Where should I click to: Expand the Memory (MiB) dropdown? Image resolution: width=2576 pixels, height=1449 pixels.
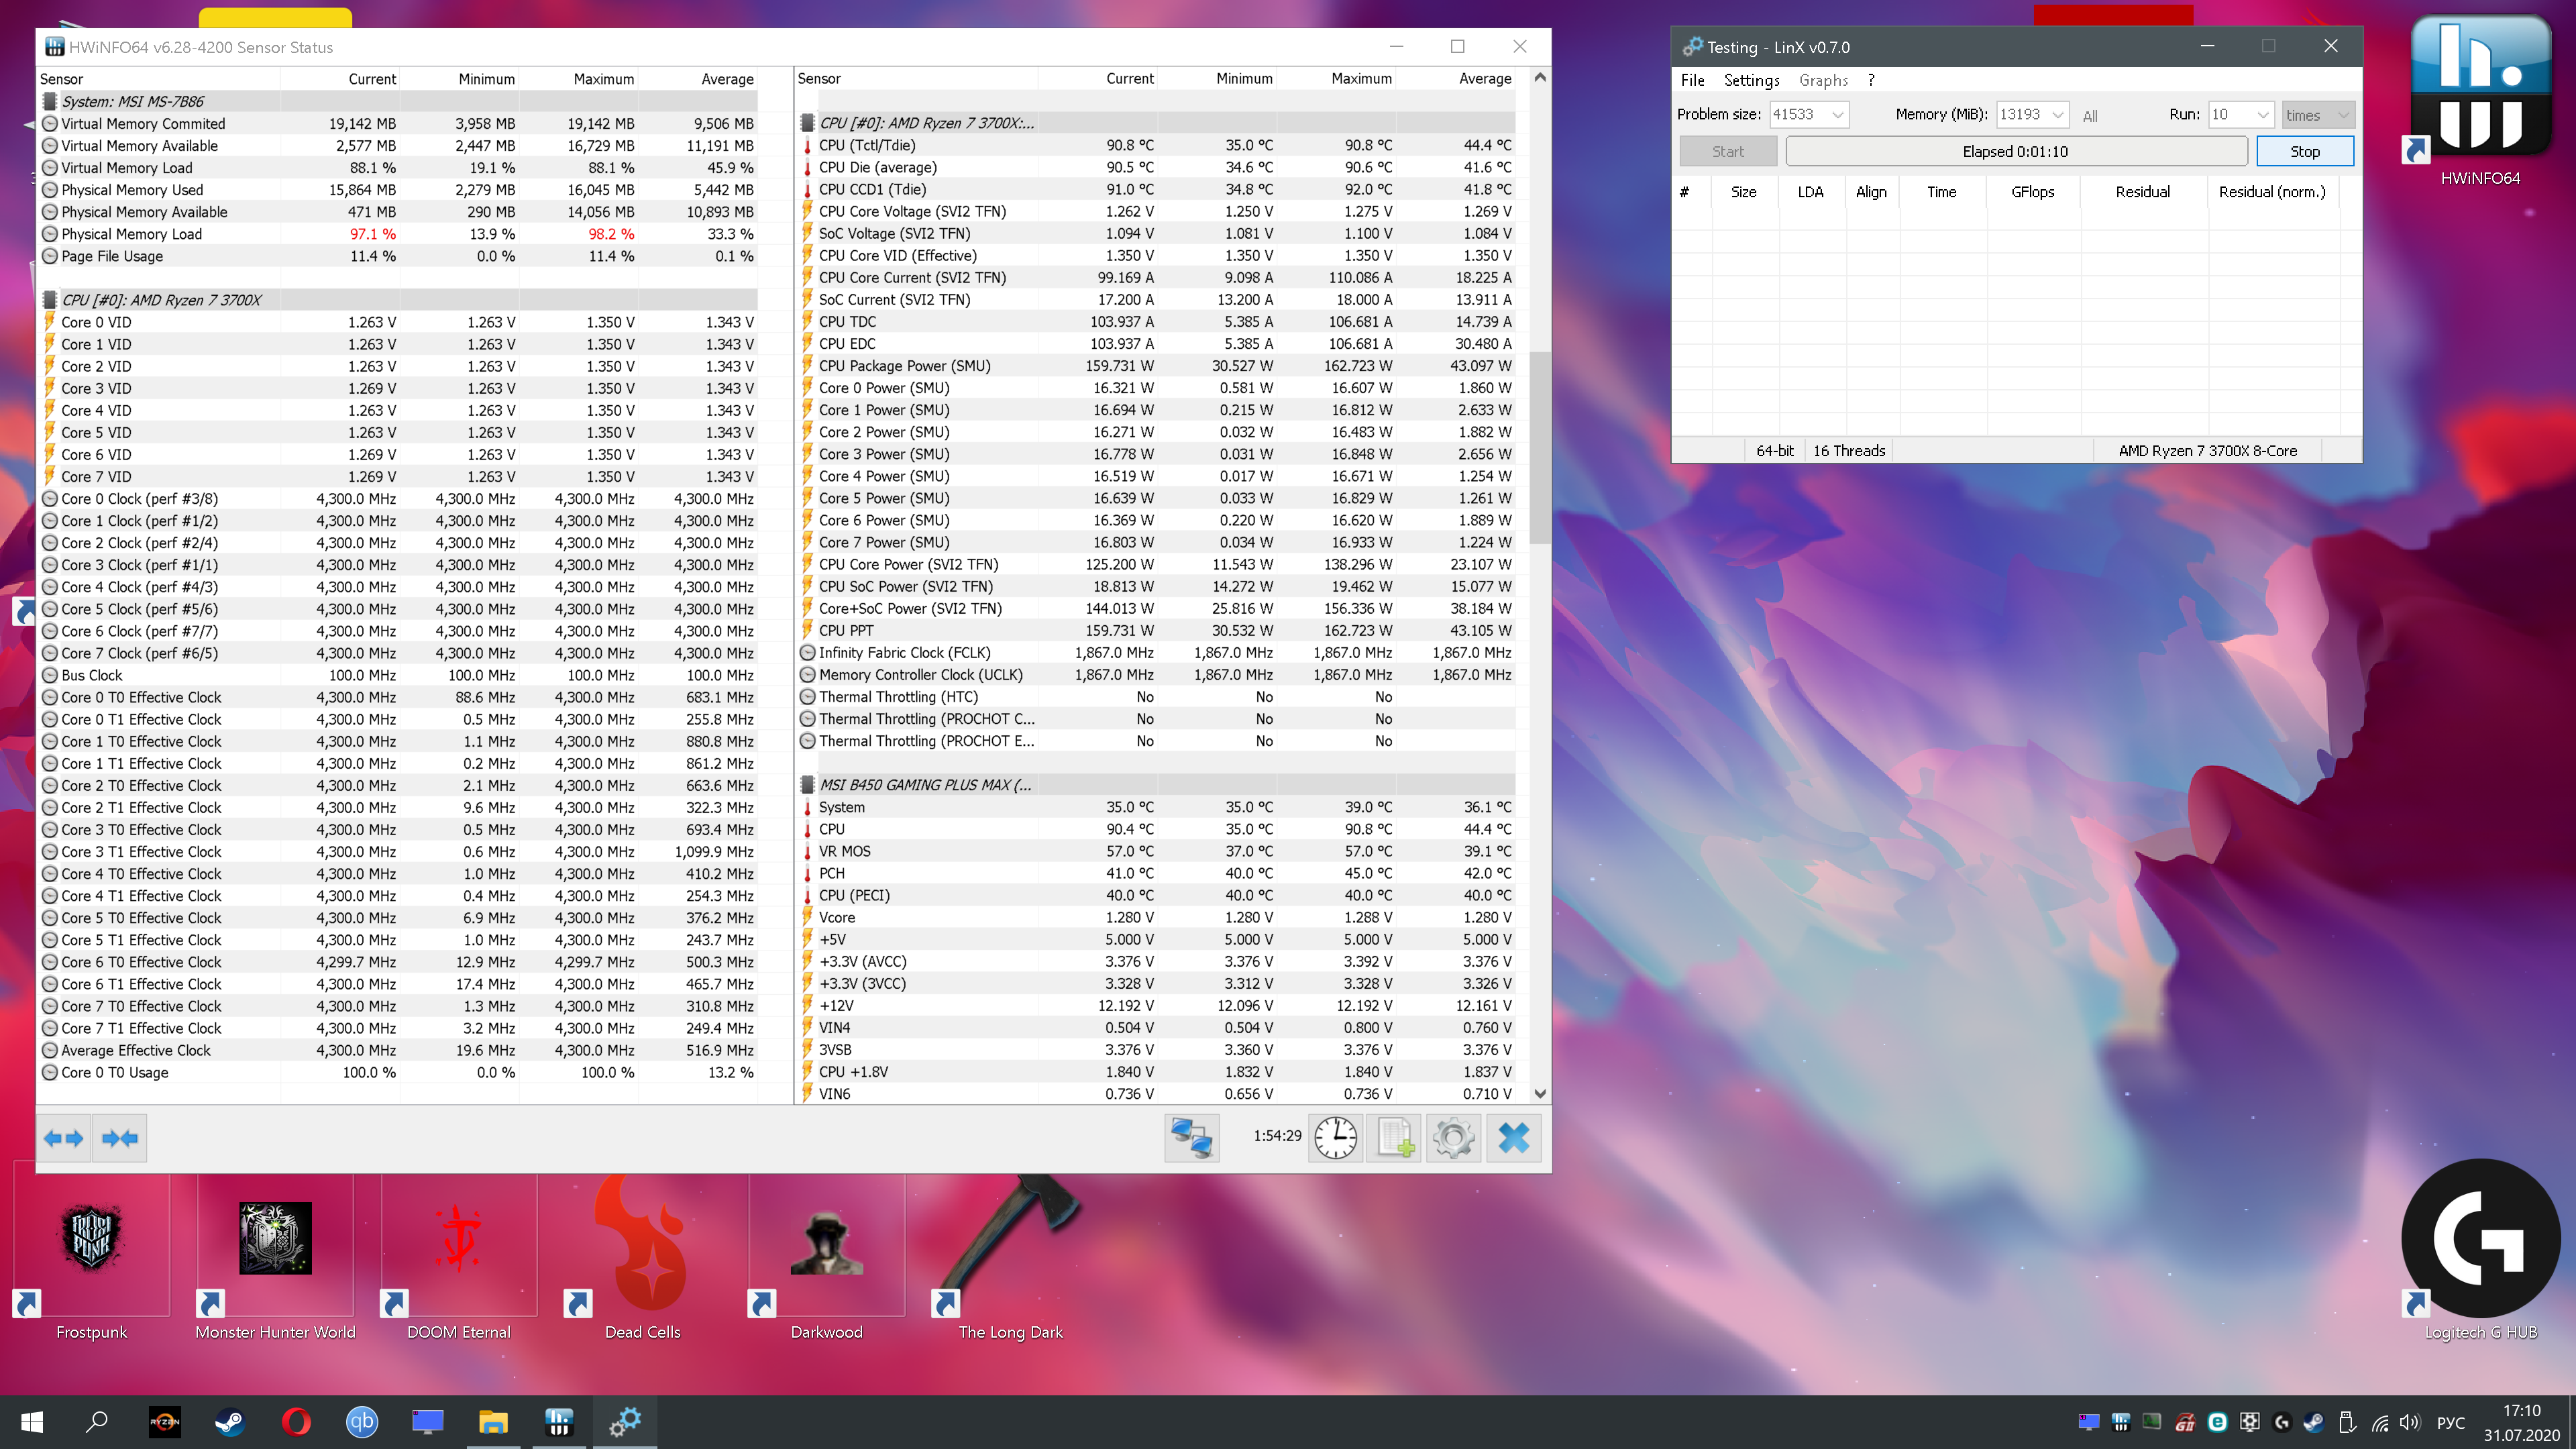point(2057,115)
